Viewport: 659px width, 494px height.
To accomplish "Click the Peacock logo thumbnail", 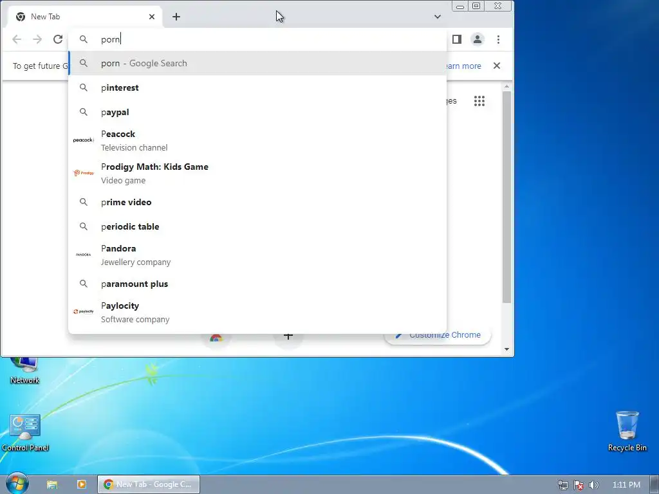I will coord(83,140).
